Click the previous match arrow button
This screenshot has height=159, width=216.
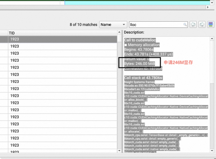193,25
